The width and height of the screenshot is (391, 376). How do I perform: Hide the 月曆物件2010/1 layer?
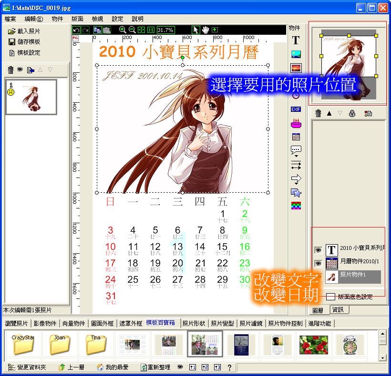coord(318,263)
